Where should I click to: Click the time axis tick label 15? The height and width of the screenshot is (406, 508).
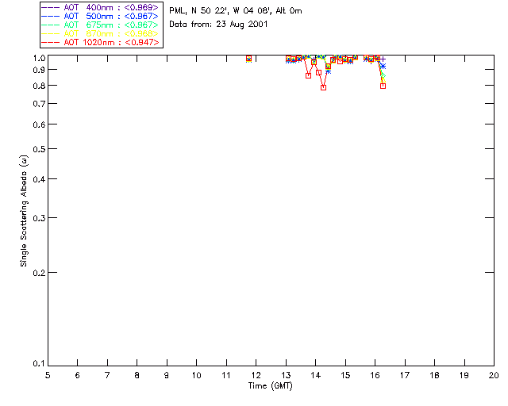345,375
